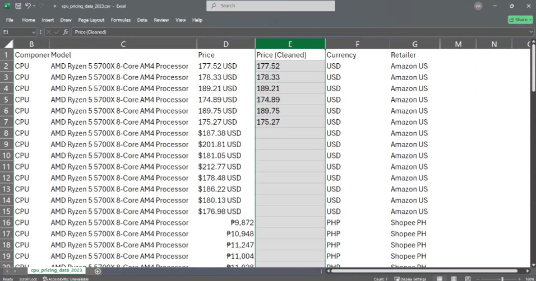
Task: Open the File menu
Action: [10, 20]
